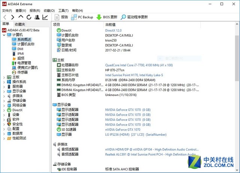Click the PC Backup toolbar button
Viewport: 240px width, 173px height.
point(82,17)
